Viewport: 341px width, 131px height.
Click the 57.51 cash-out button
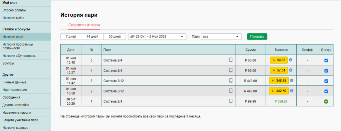click(x=279, y=70)
